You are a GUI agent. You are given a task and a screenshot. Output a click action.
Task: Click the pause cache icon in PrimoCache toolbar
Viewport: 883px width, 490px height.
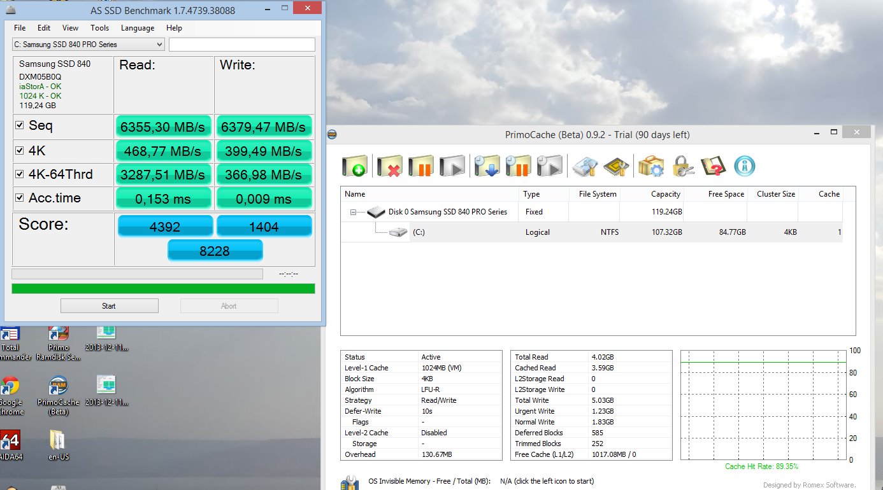click(x=420, y=166)
